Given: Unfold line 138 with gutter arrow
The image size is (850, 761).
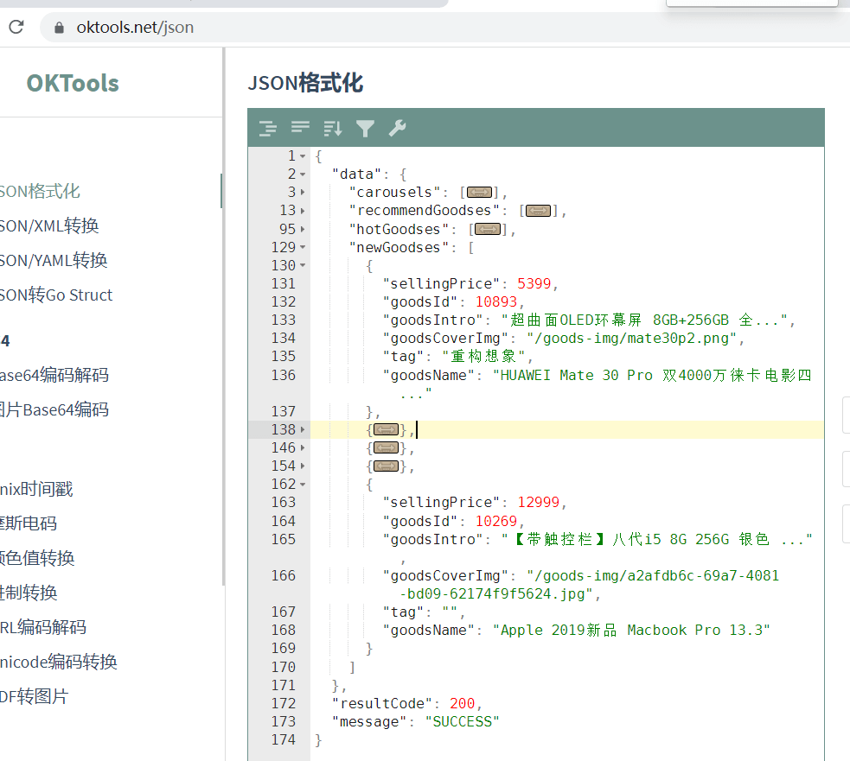Looking at the screenshot, I should (x=303, y=429).
